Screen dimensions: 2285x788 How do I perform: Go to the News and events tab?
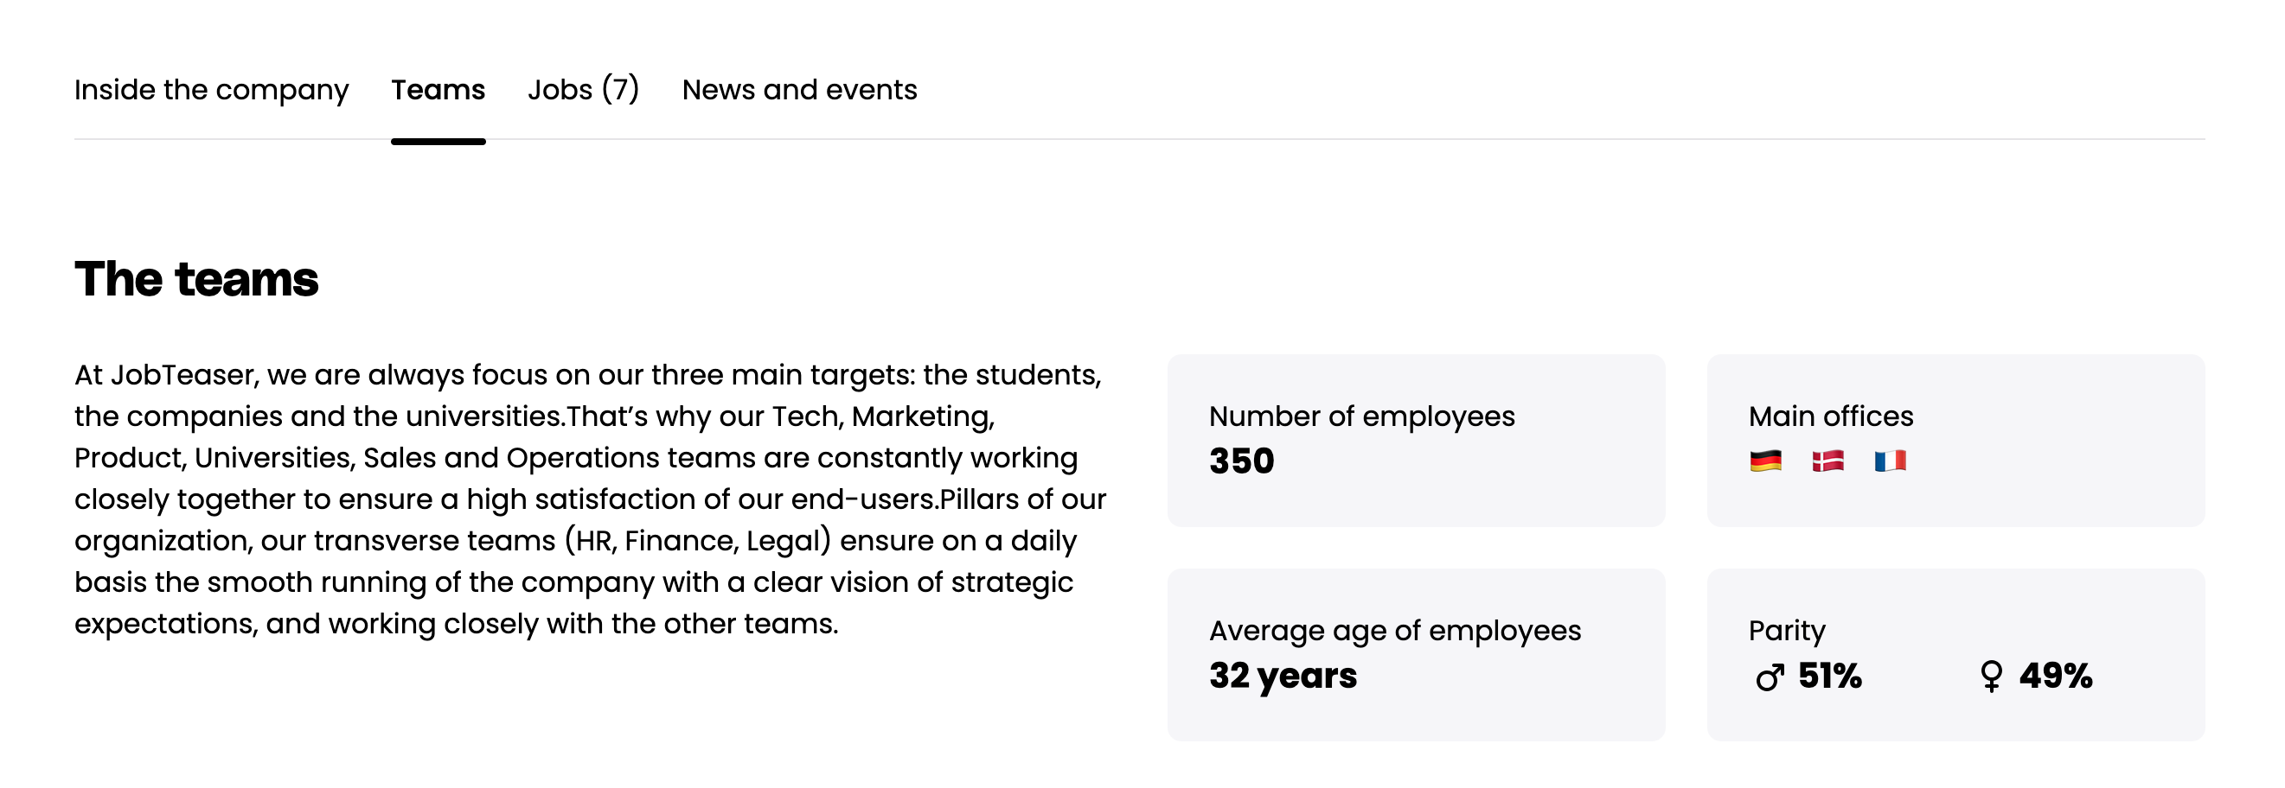click(799, 90)
